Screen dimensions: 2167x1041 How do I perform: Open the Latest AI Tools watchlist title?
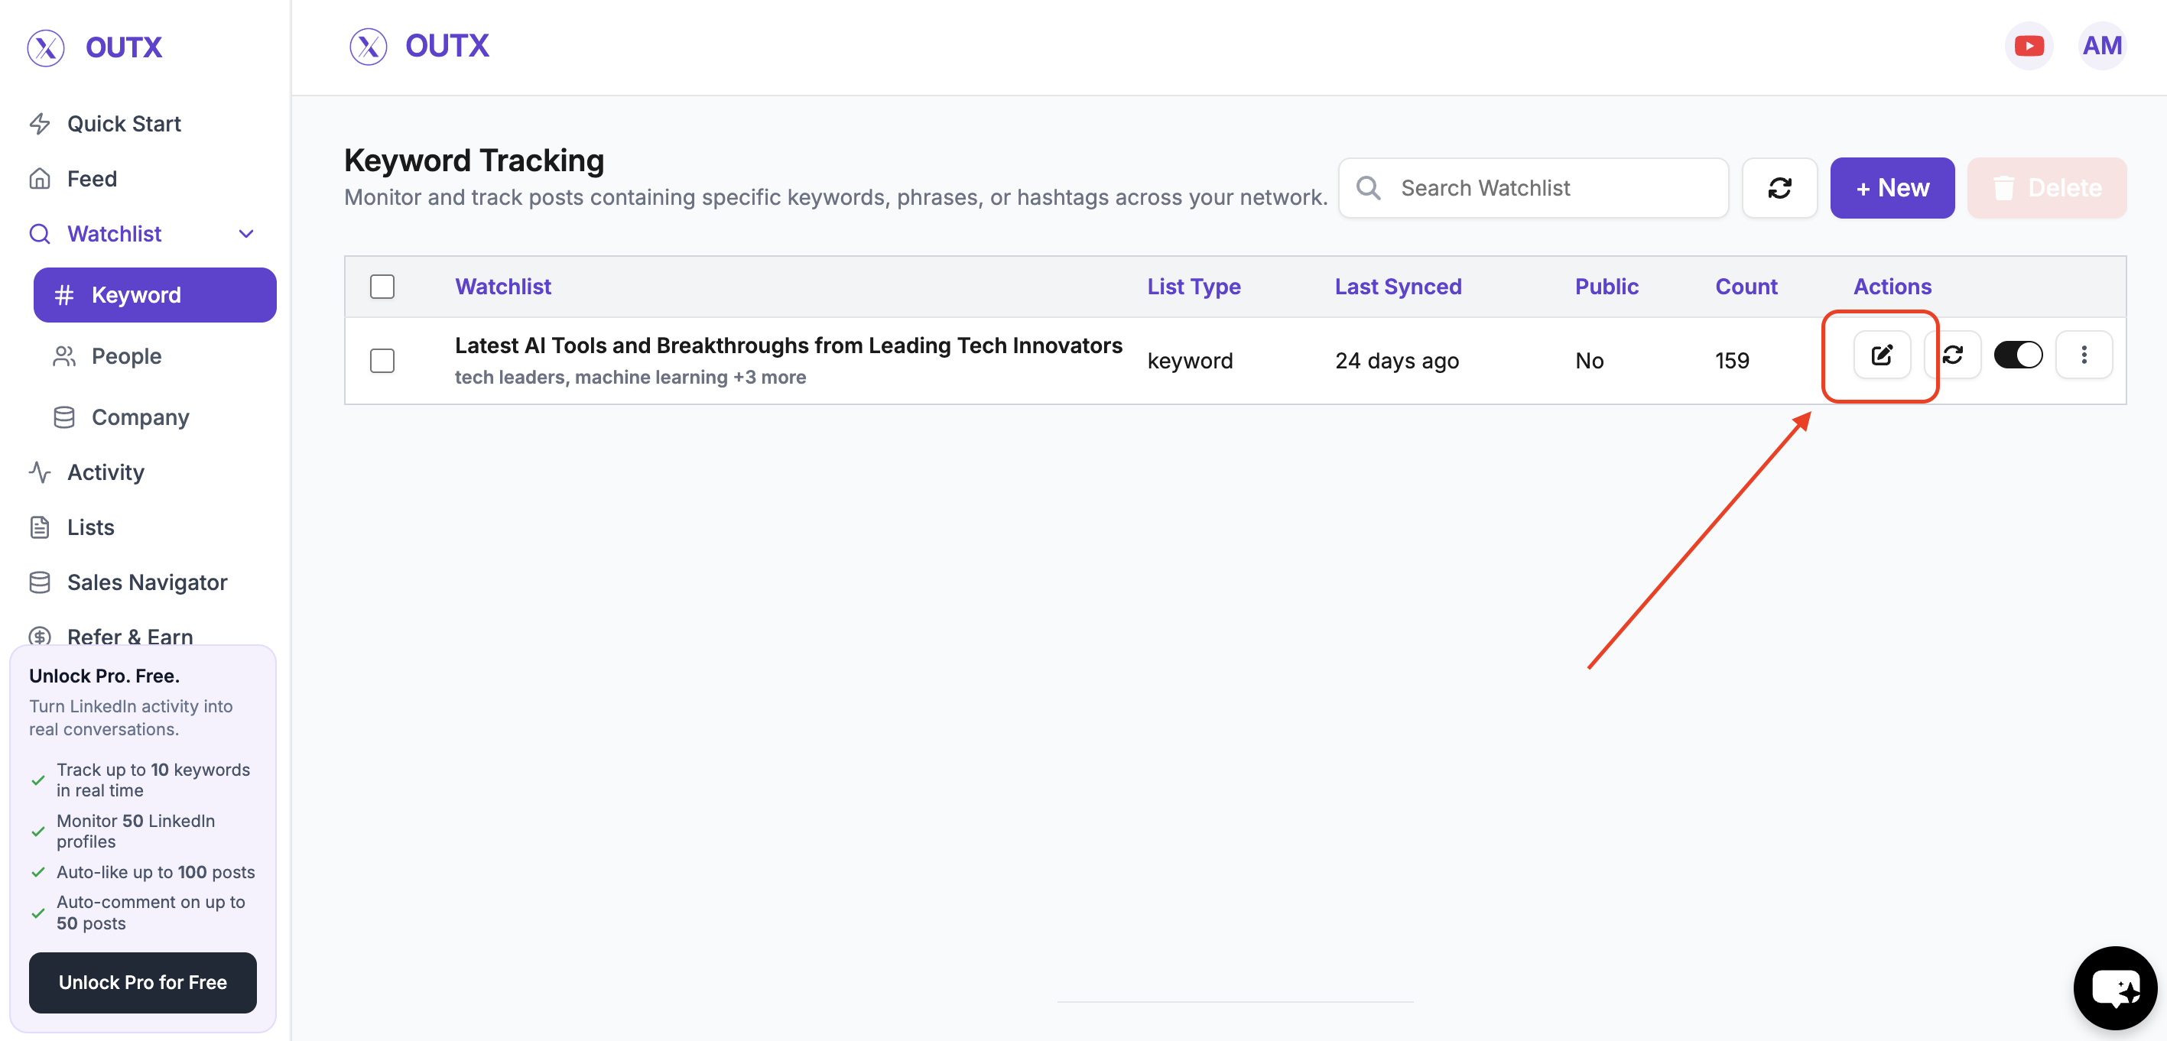pos(788,345)
